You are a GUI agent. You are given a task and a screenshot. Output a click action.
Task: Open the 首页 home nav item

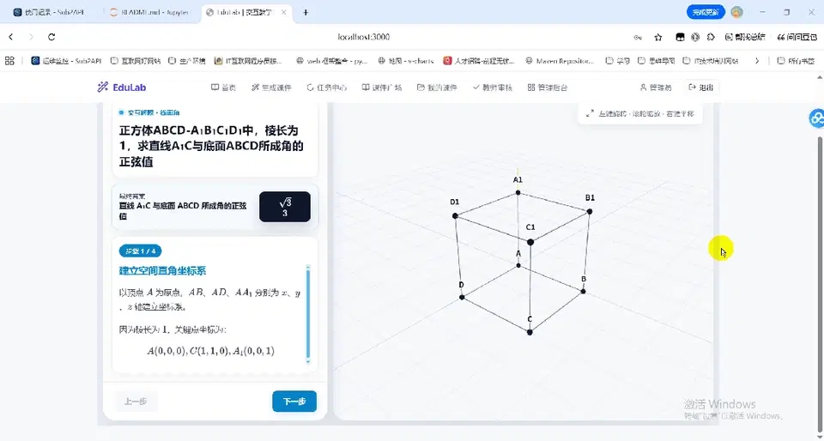[x=223, y=88]
